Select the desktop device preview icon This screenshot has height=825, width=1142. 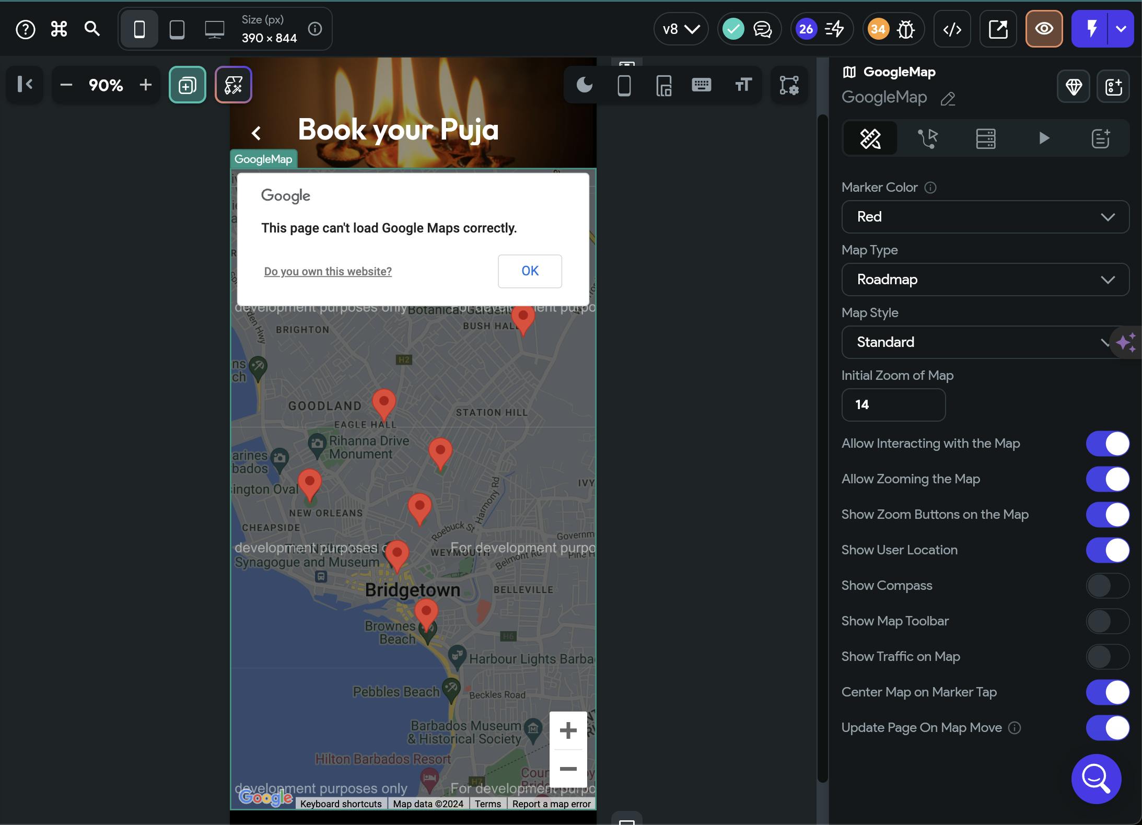point(214,29)
